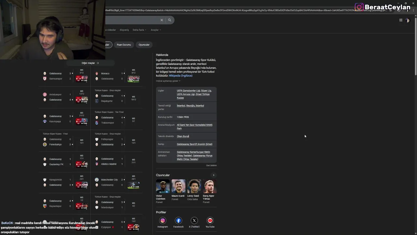Open Galatasaray Kemerburgaz Metin Oktay Tesisleri link
The height and width of the screenshot is (235, 417).
[194, 154]
